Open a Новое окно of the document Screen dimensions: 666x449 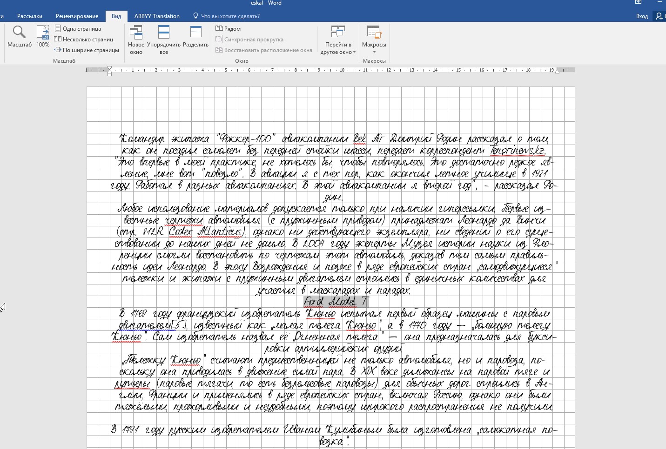click(x=136, y=40)
